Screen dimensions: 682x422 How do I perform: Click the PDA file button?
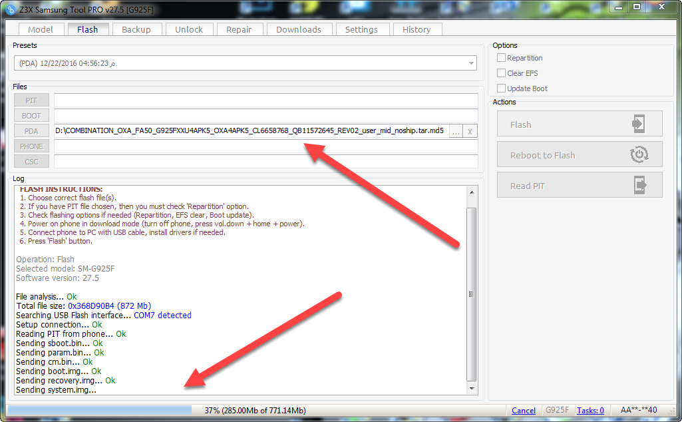31,131
